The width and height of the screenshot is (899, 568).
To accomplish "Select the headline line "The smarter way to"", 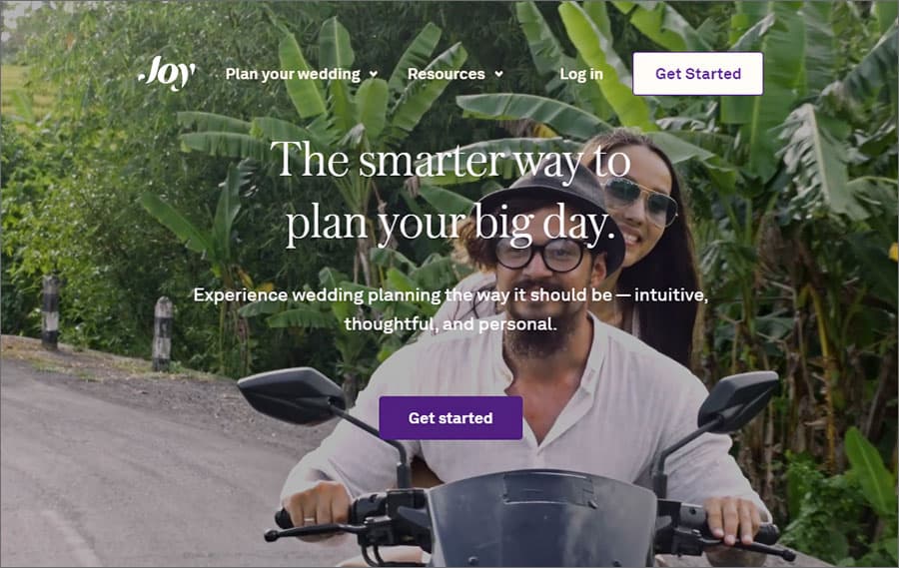I will [x=450, y=160].
